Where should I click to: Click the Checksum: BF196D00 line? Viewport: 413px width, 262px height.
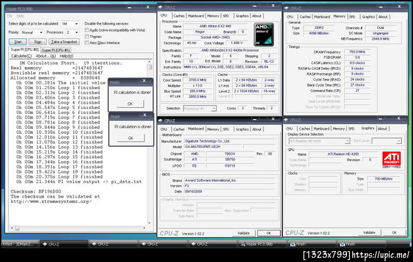pos(36,191)
